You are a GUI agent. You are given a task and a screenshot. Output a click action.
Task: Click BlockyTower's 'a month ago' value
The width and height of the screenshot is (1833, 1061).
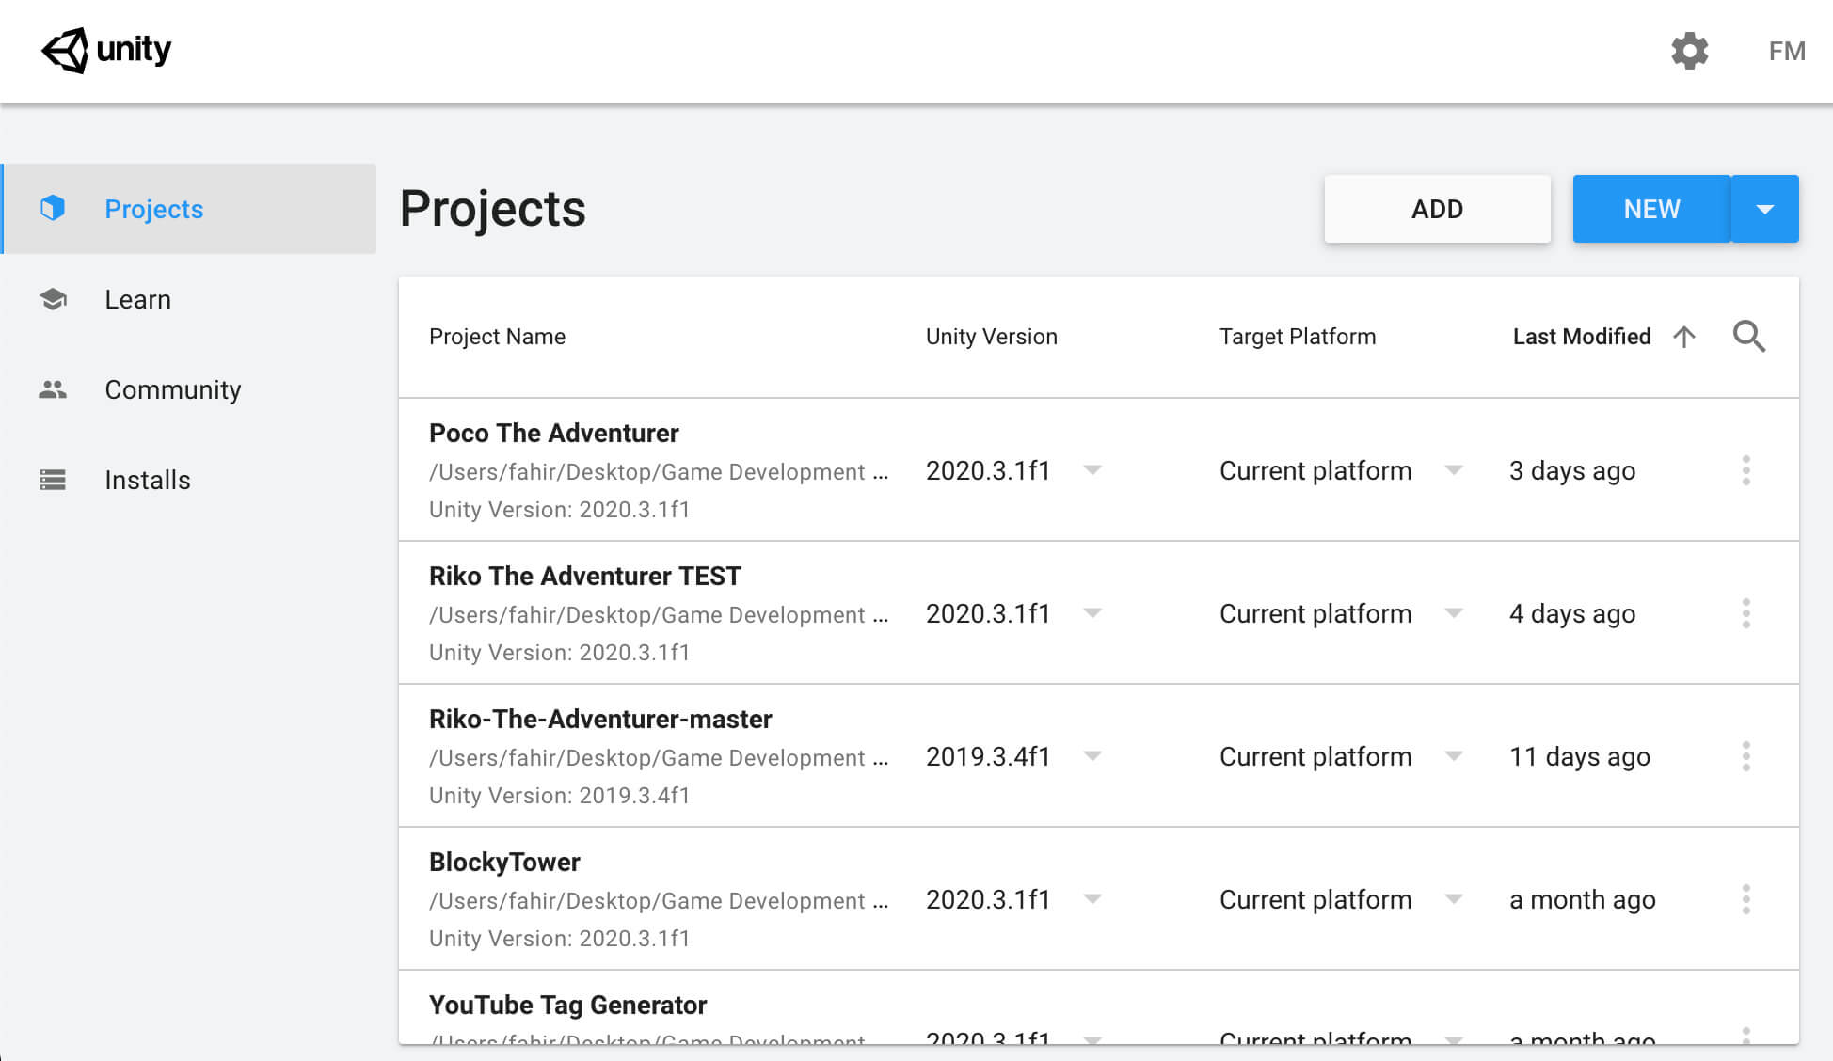[x=1583, y=900]
